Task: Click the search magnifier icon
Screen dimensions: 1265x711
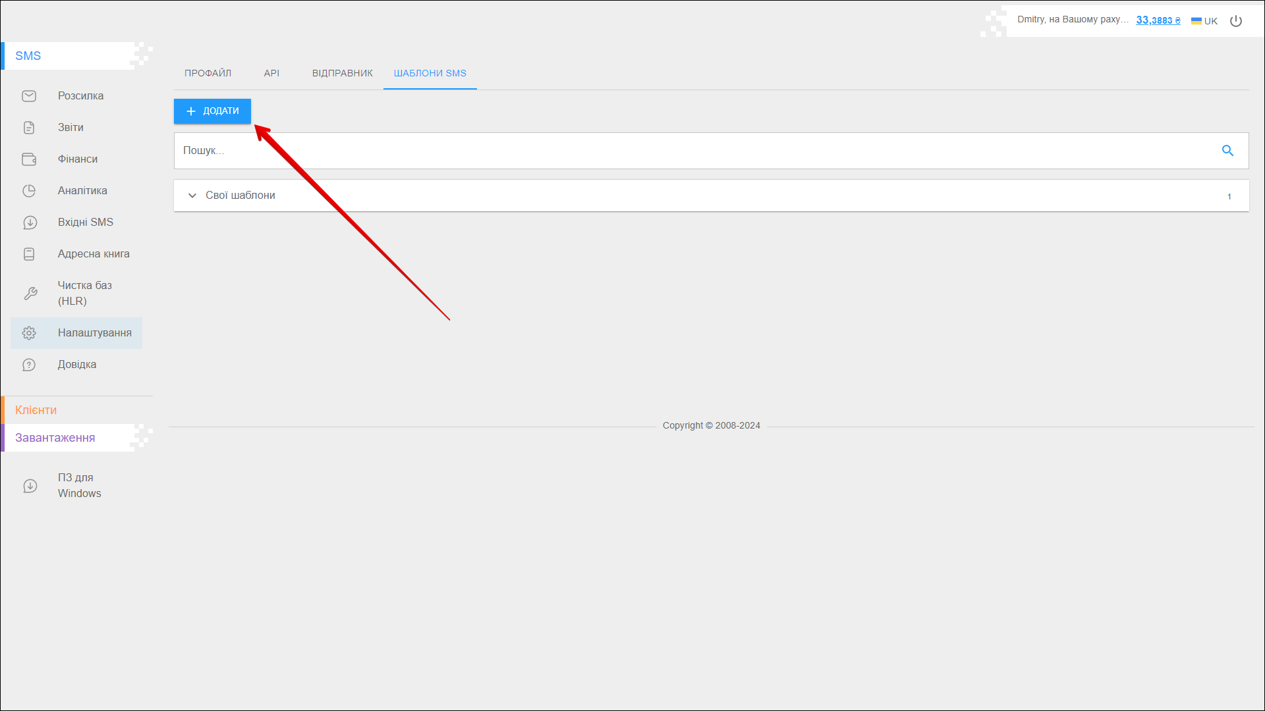Action: point(1227,151)
